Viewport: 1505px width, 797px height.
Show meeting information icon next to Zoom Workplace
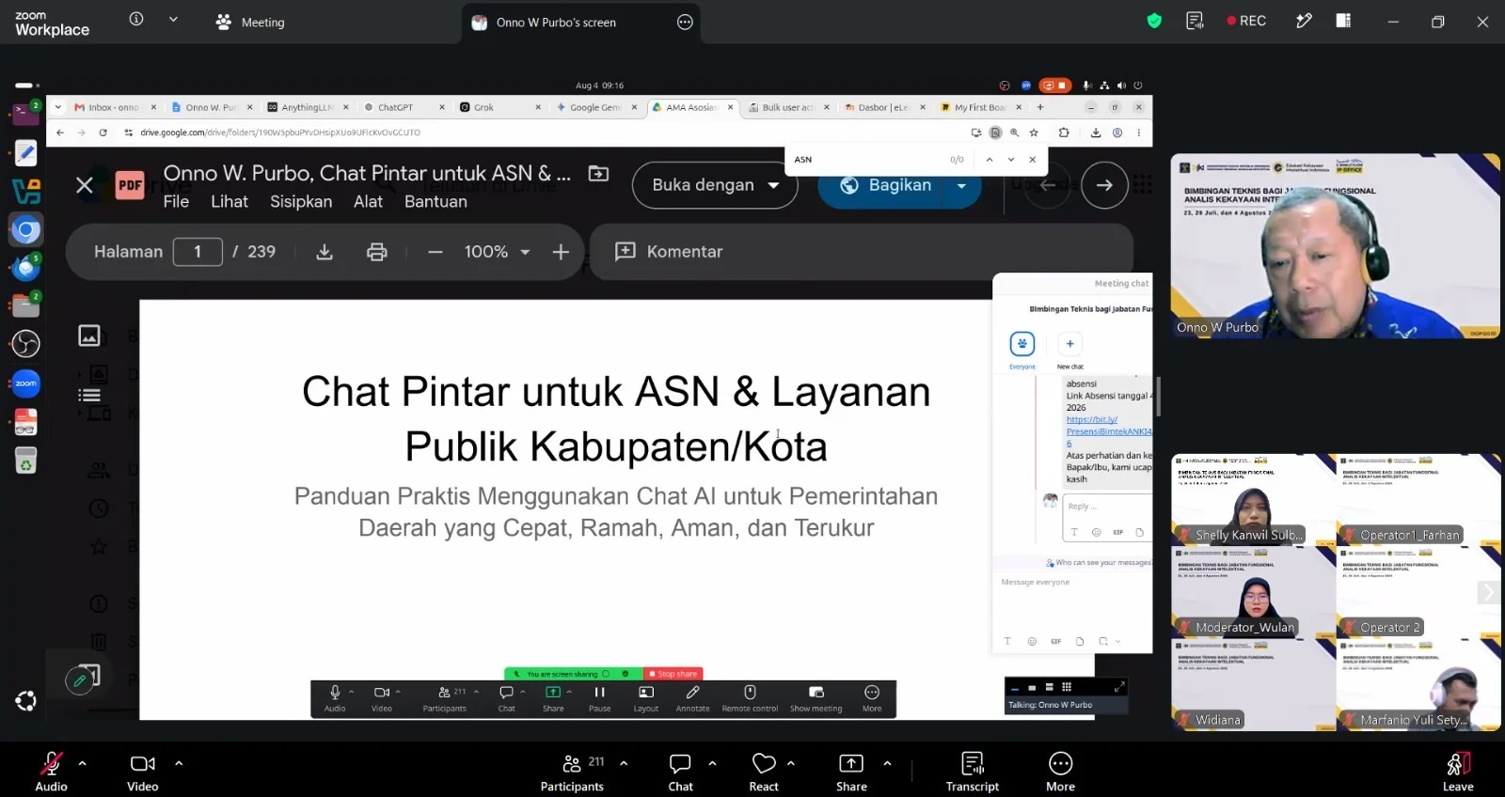[x=136, y=19]
